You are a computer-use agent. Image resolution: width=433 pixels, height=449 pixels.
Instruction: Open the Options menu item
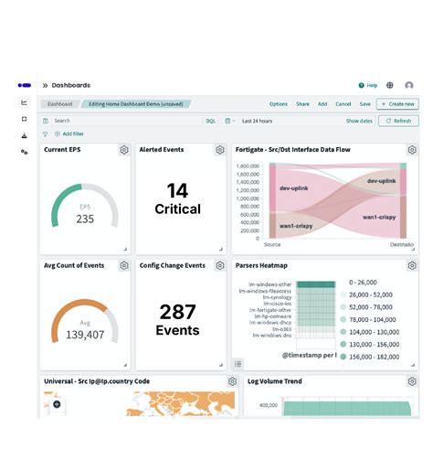279,104
